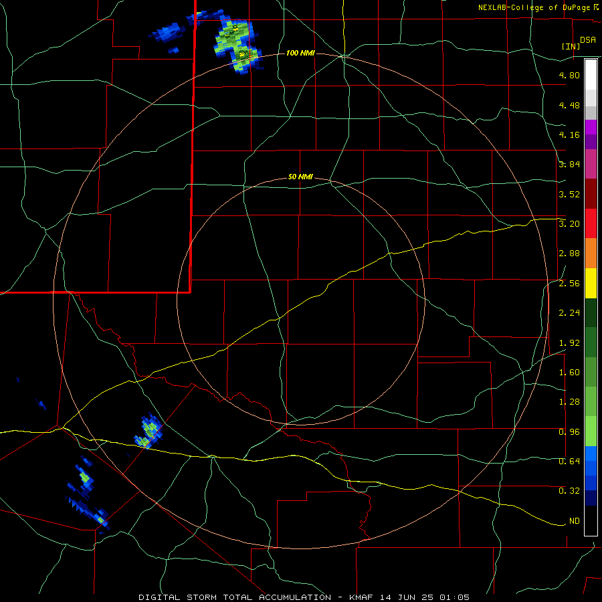
Task: Pick the orange swatch in the color scale
Action: point(591,254)
